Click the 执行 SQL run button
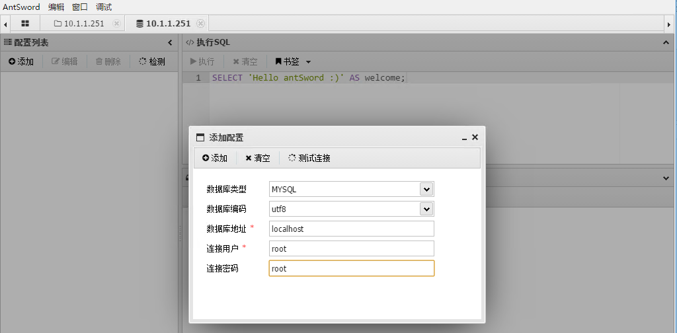The image size is (677, 333). click(x=202, y=61)
